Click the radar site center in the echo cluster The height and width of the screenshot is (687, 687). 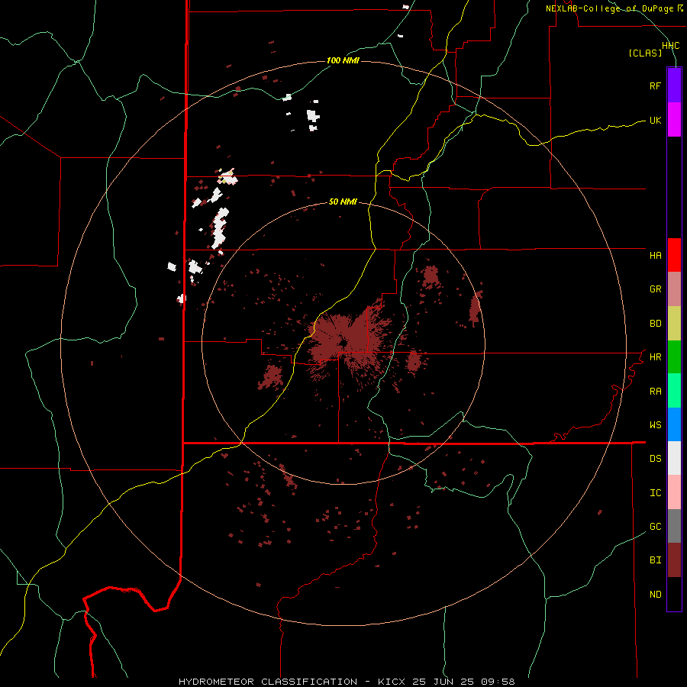coord(343,343)
